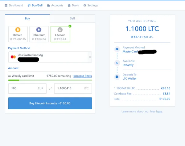Image resolution: width=185 pixels, height=146 pixels.
Task: Switch to the Sell tab
Action: tap(72, 18)
